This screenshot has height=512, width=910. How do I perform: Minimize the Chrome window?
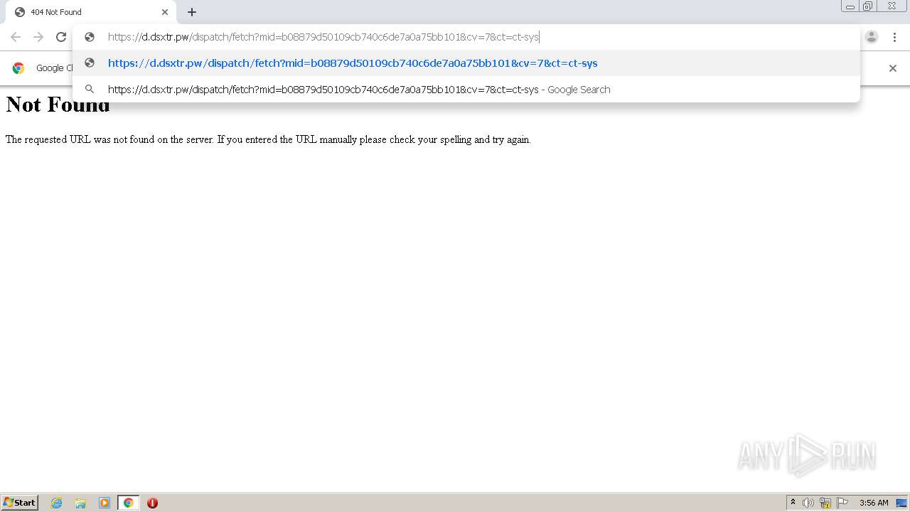pyautogui.click(x=850, y=6)
